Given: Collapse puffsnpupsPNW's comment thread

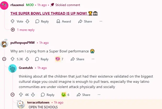Looking at the screenshot, I should [x=4, y=59].
